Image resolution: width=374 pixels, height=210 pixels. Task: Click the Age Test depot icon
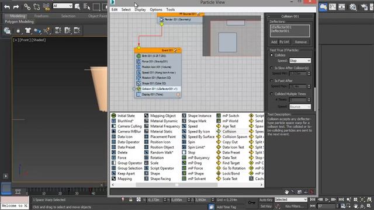coord(219,126)
